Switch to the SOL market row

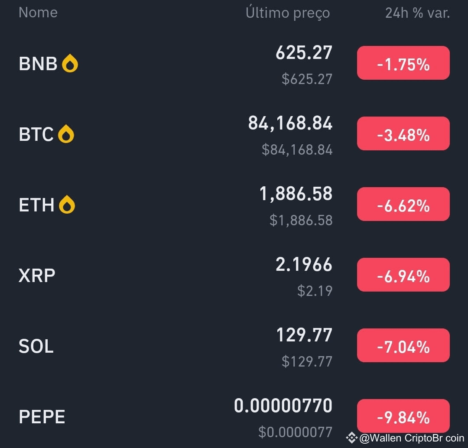click(36, 345)
